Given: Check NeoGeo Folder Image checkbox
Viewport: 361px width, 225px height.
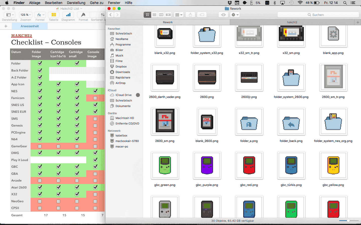Looking at the screenshot, I should click(40, 201).
